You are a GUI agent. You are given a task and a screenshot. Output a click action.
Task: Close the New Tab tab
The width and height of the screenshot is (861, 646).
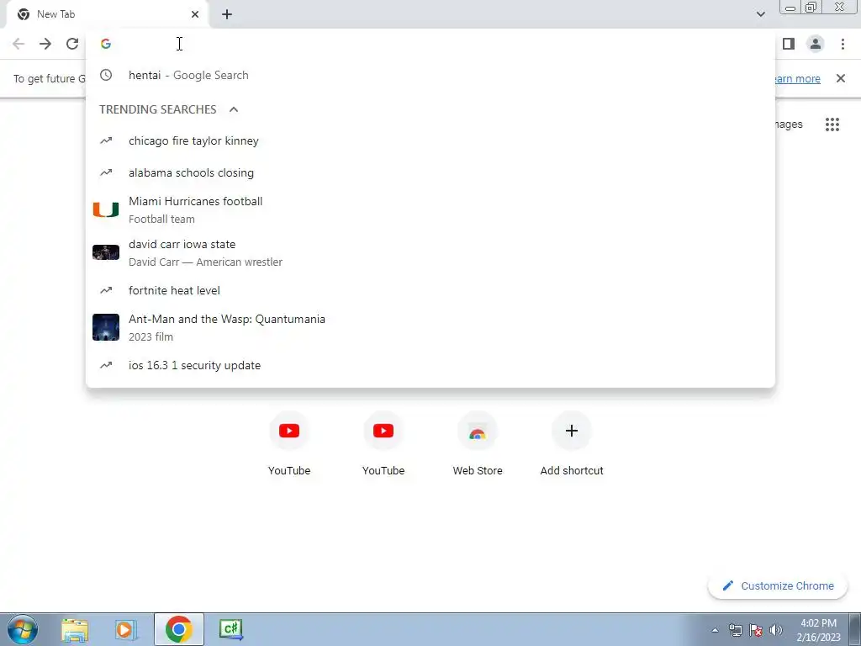195,14
